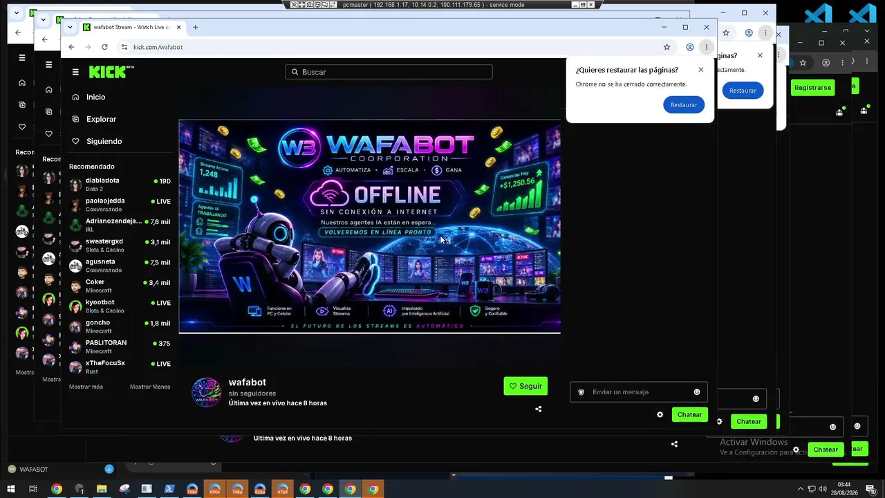The image size is (885, 498).
Task: Click the kick.com/wafabot address bar
Action: (394, 47)
